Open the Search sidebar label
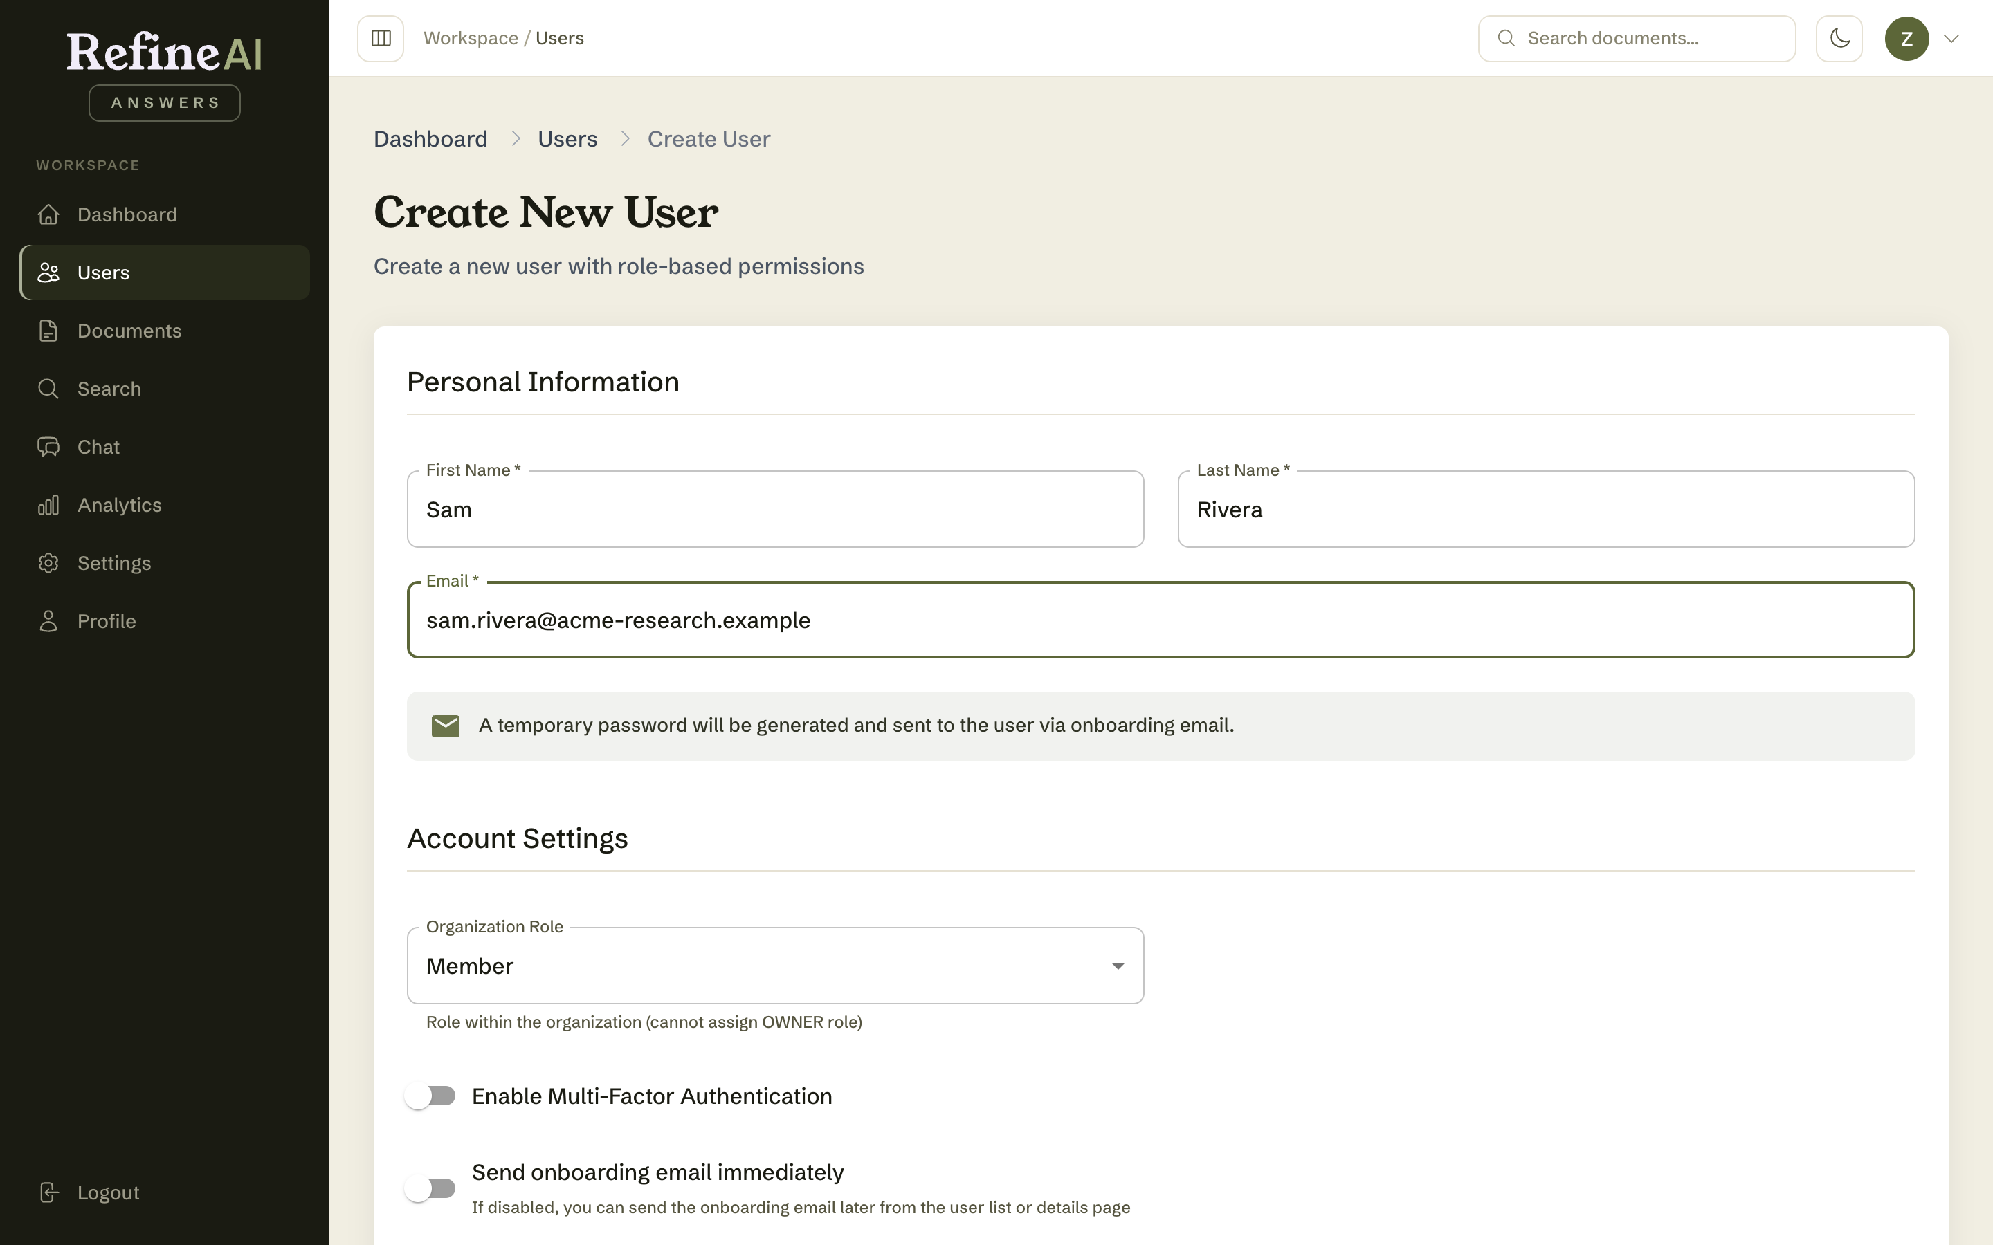This screenshot has height=1245, width=1993. coord(109,389)
